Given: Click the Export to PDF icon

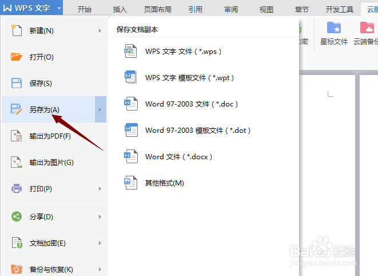Looking at the screenshot, I should coord(17,136).
